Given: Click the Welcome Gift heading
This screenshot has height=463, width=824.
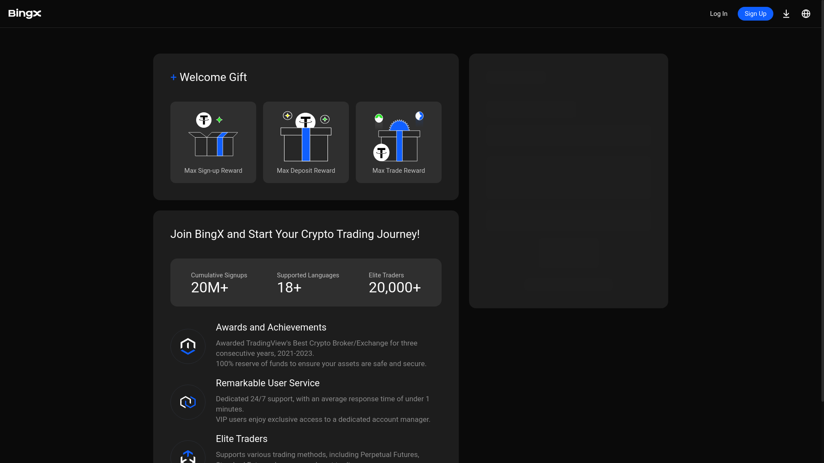Looking at the screenshot, I should [213, 77].
